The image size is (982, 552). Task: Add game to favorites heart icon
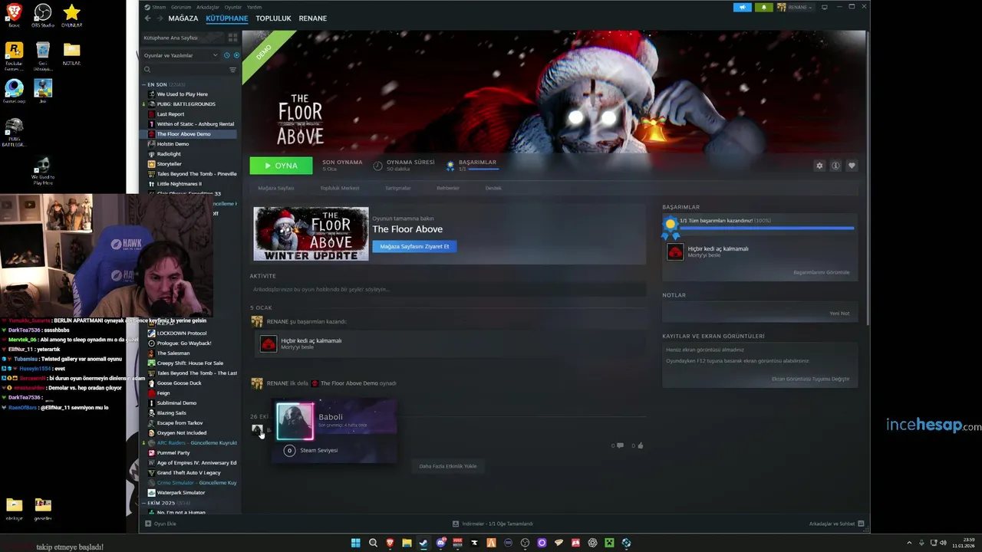click(852, 166)
